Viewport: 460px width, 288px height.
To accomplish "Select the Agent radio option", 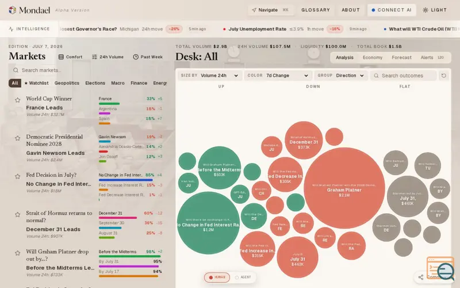I will click(x=243, y=277).
